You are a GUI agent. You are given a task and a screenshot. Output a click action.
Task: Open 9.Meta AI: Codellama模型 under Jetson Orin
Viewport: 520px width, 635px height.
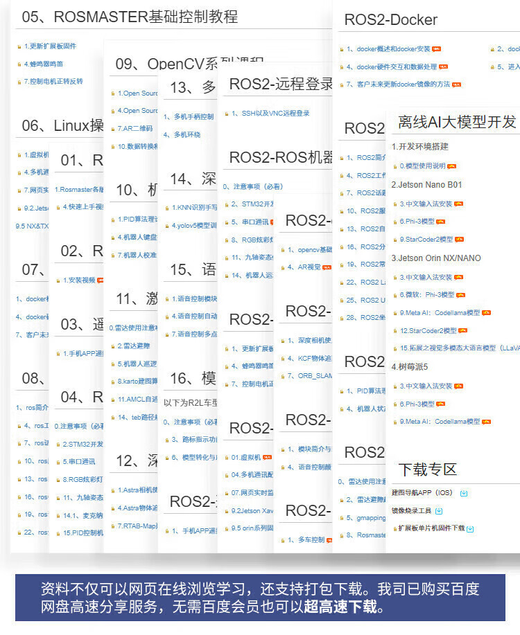click(440, 313)
